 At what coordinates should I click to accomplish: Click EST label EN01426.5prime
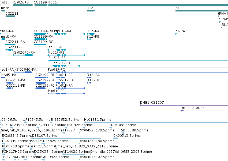coord(79,125)
